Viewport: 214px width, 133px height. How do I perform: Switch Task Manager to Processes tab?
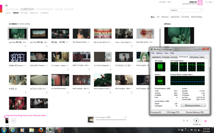pos(166,57)
